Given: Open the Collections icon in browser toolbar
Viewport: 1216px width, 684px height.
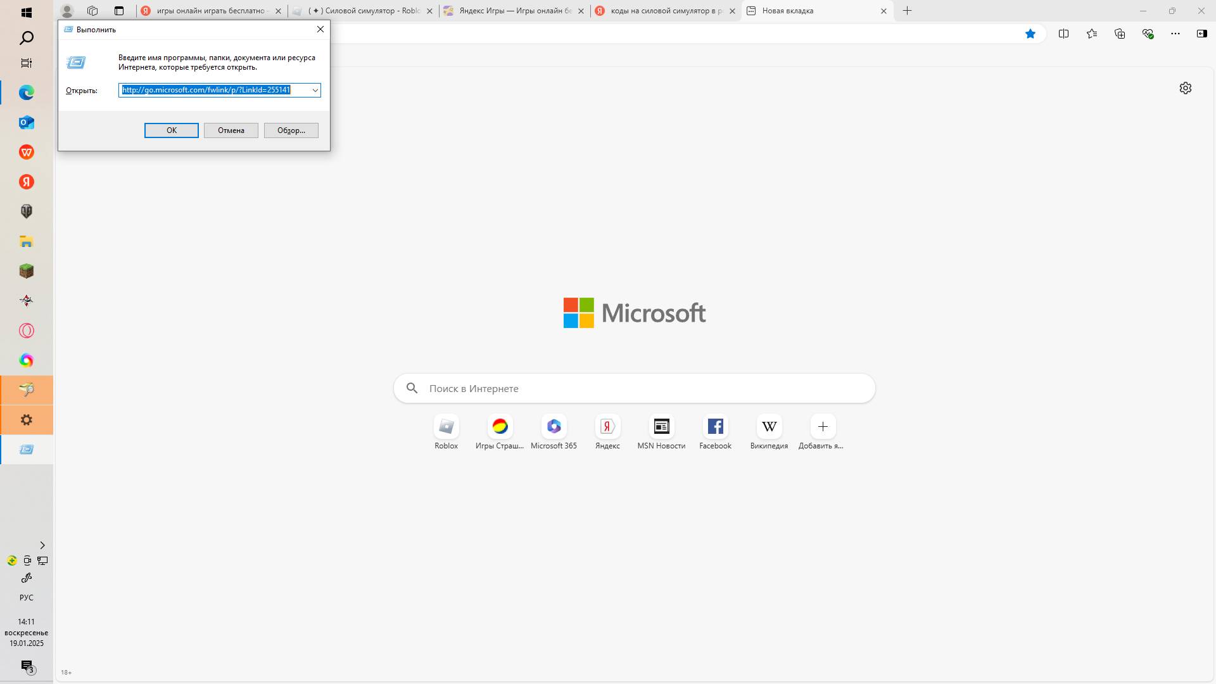Looking at the screenshot, I should (1120, 34).
